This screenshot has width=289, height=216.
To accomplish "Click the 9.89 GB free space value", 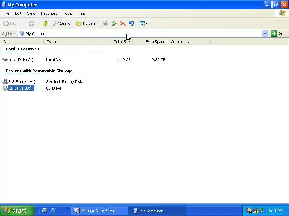I will (x=158, y=60).
